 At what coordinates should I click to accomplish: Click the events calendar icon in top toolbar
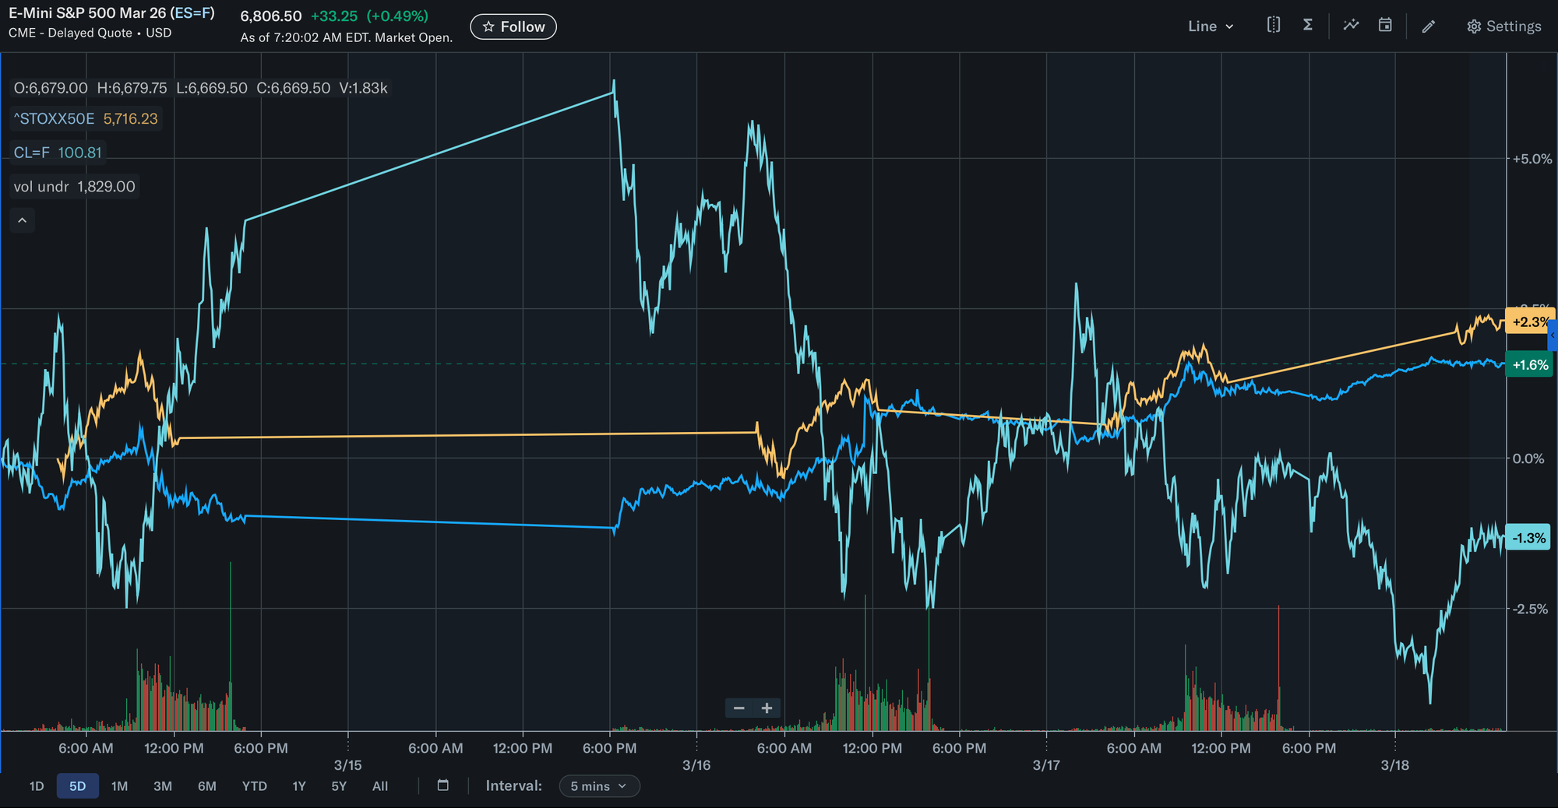(x=1385, y=26)
